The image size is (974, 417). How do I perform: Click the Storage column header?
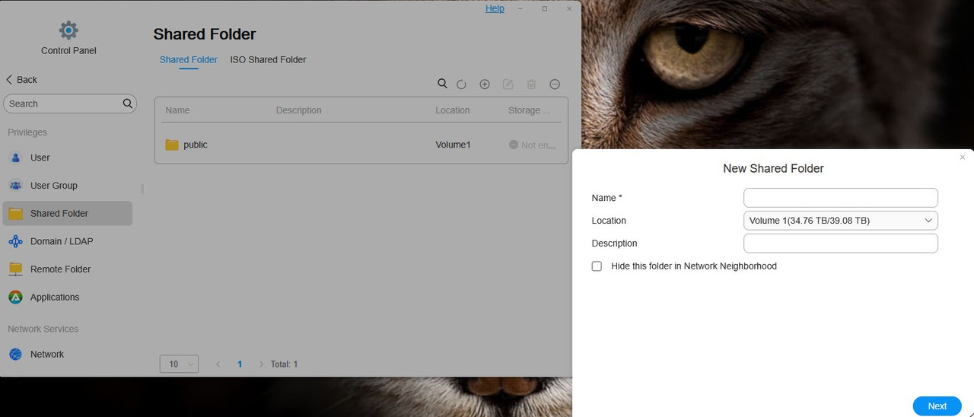pos(529,110)
